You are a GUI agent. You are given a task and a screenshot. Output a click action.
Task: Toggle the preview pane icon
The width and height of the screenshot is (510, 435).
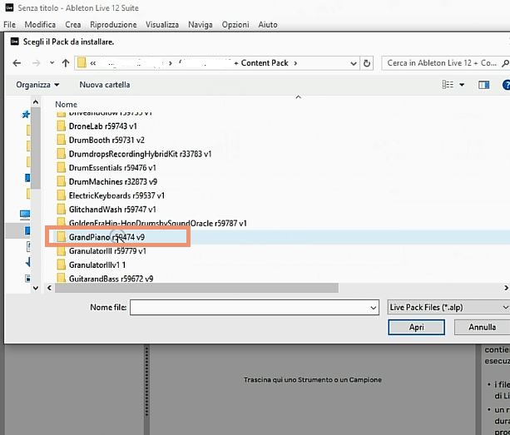483,85
